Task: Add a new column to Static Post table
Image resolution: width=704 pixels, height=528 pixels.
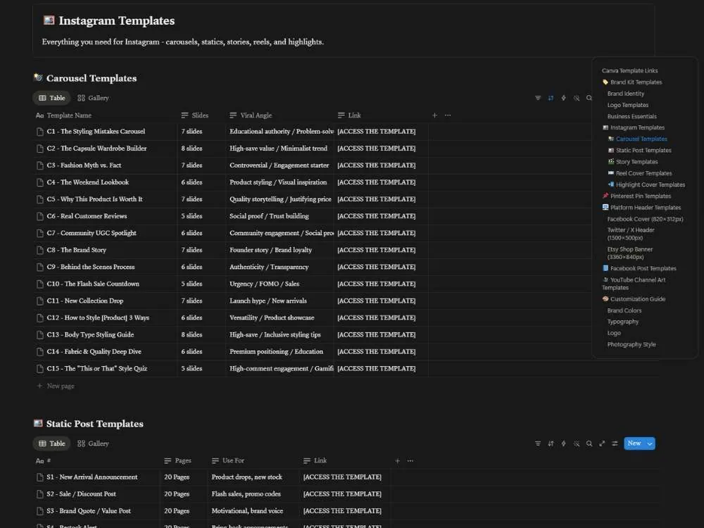Action: (x=397, y=460)
